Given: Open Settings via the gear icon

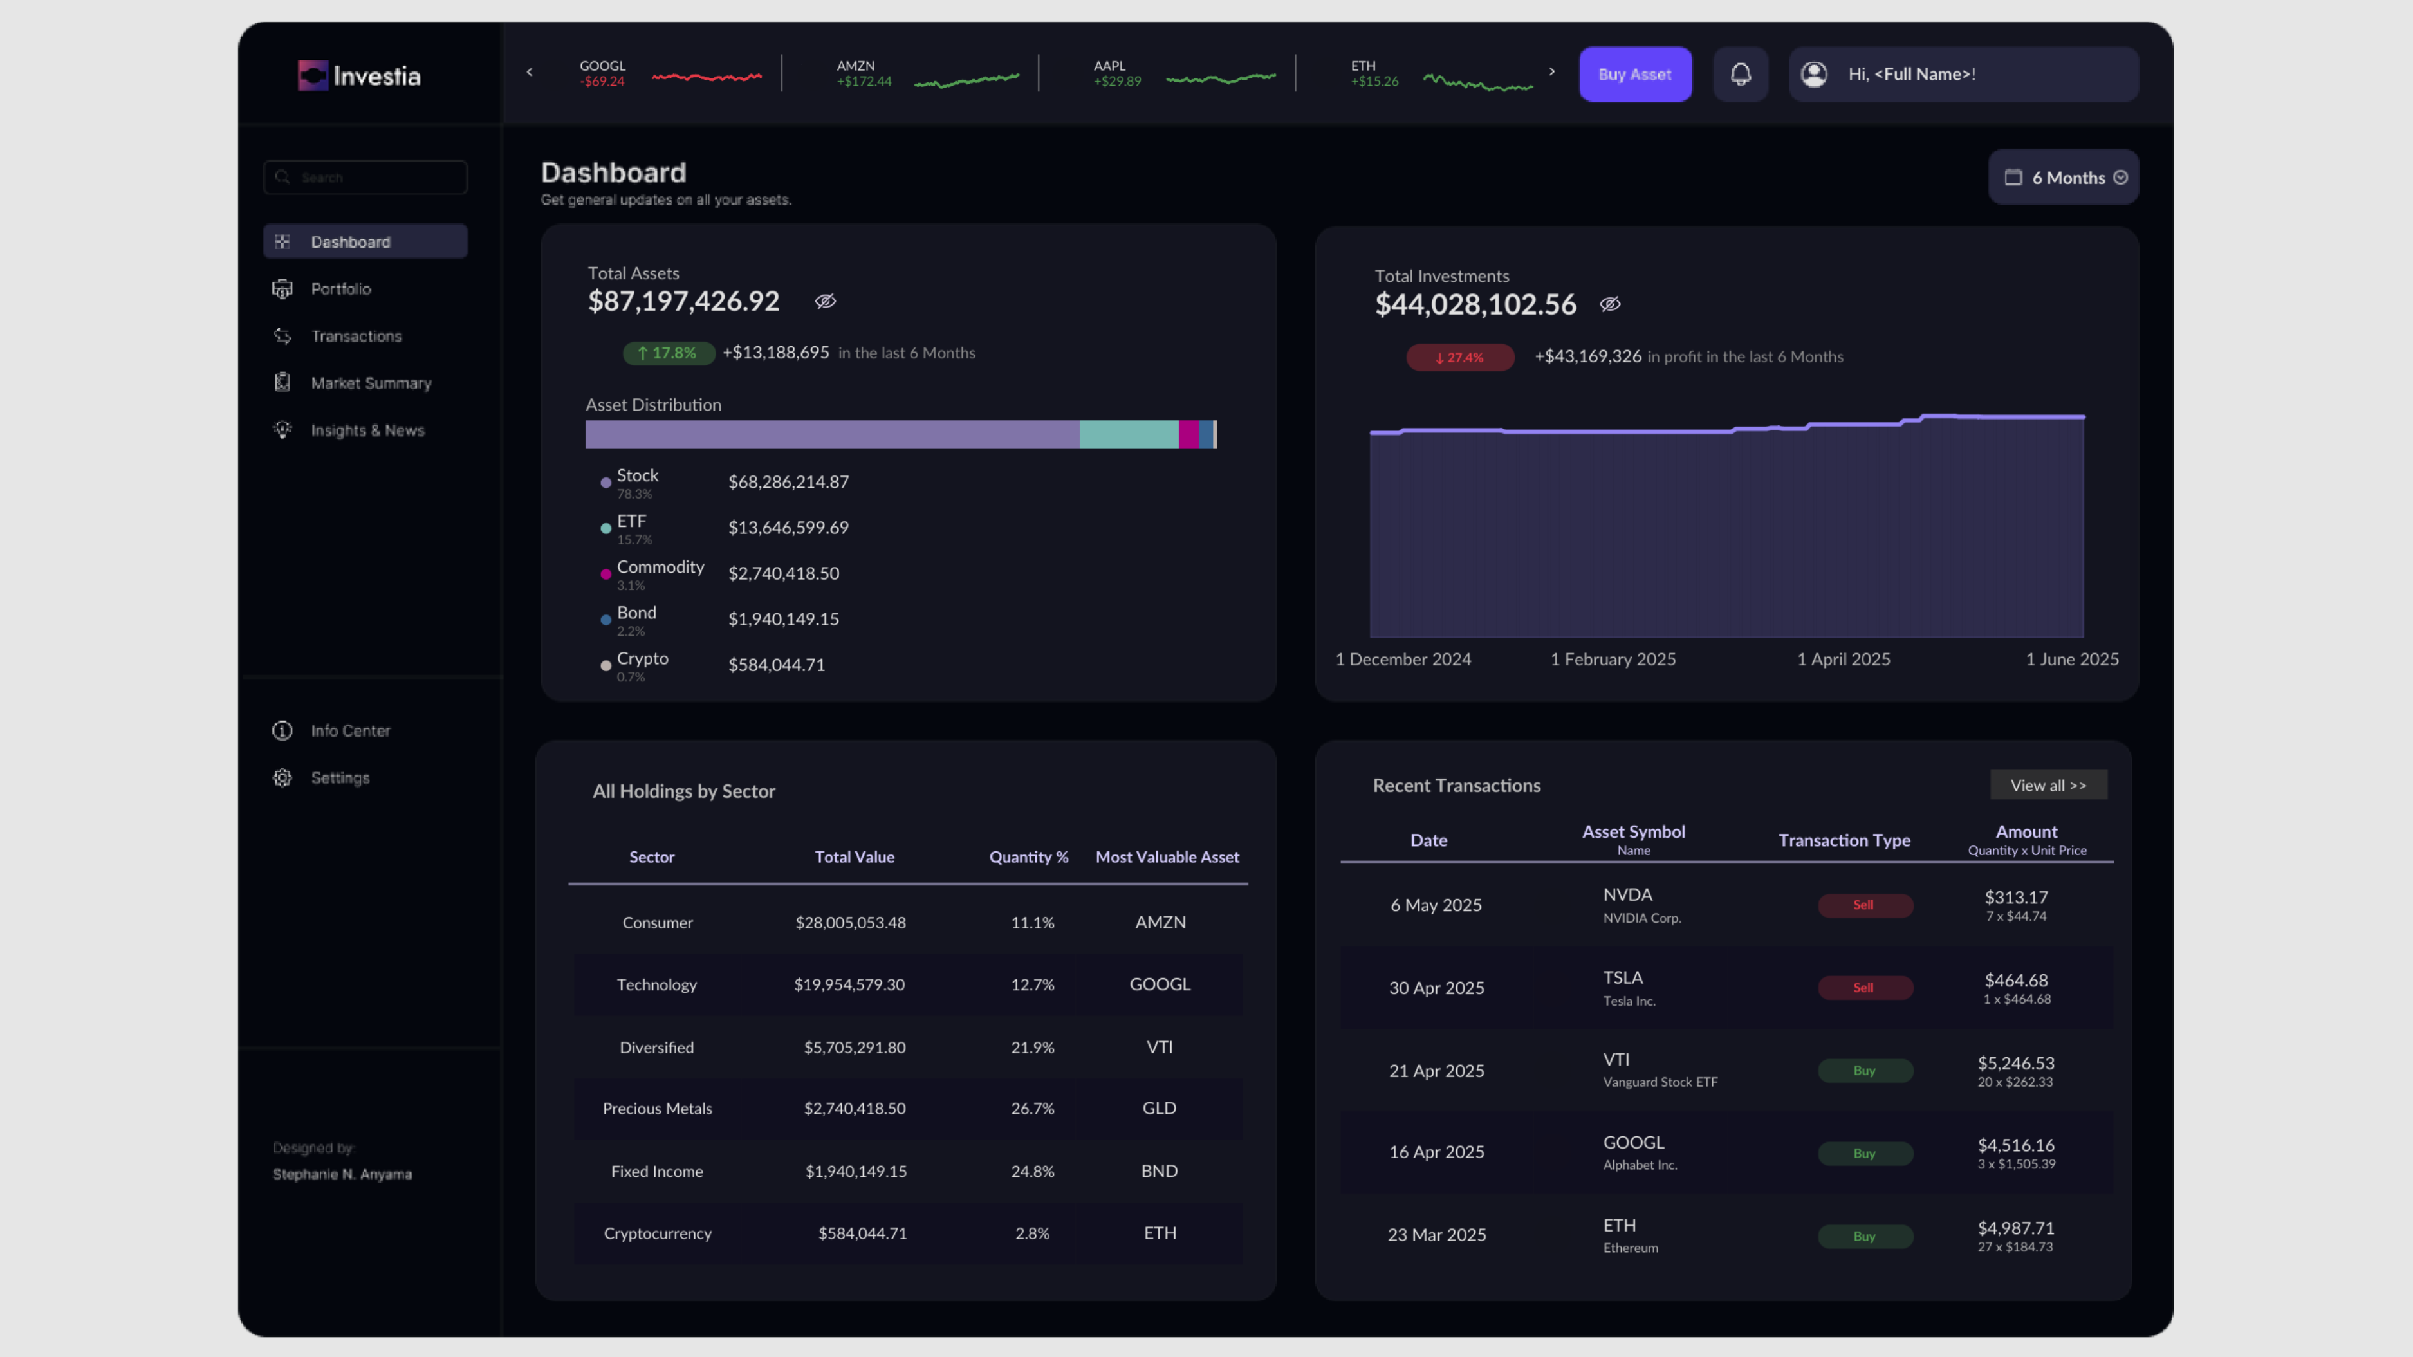Looking at the screenshot, I should tap(282, 779).
